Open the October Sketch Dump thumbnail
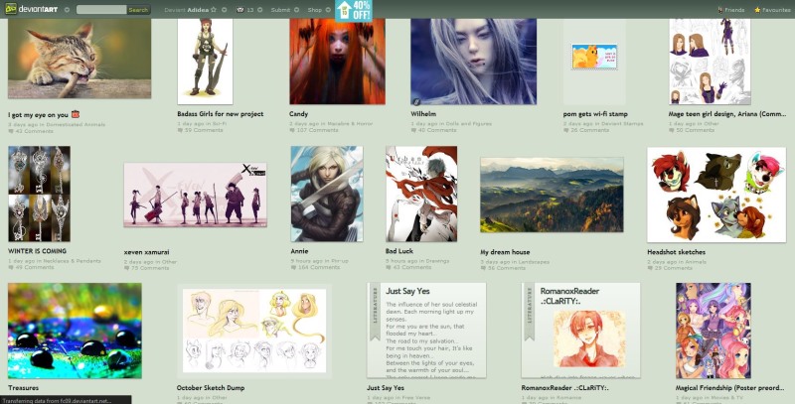The height and width of the screenshot is (404, 795). tap(254, 331)
